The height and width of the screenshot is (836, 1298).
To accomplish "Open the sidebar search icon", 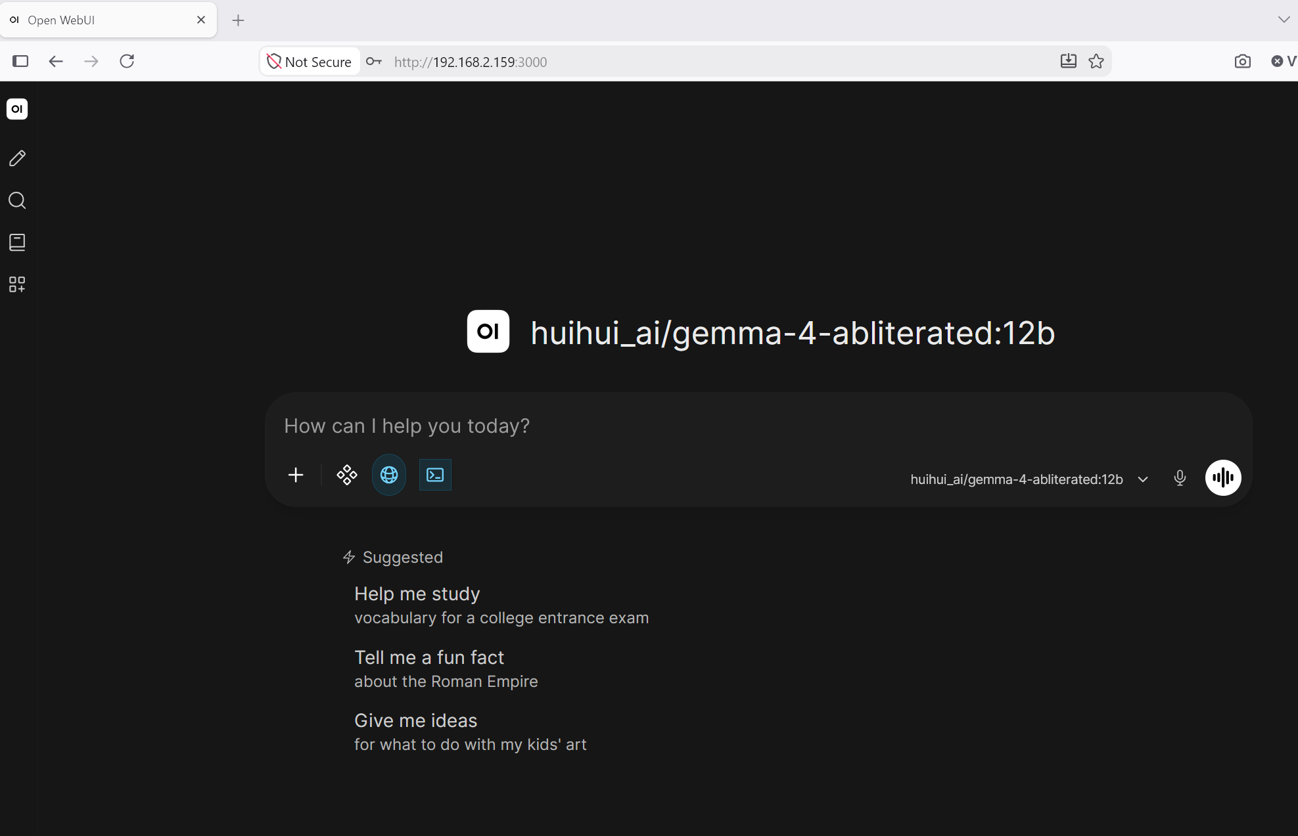I will coord(17,200).
